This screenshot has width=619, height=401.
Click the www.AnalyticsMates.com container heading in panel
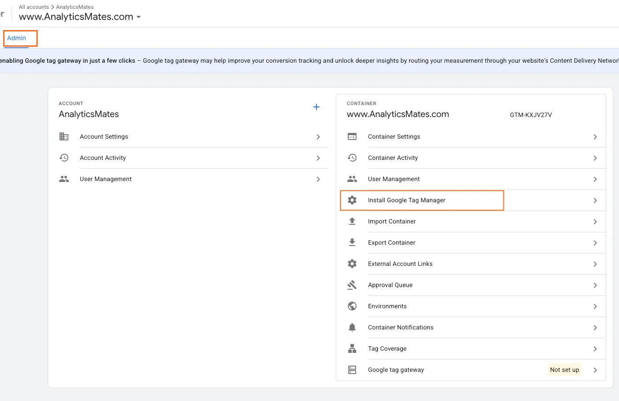(x=398, y=114)
